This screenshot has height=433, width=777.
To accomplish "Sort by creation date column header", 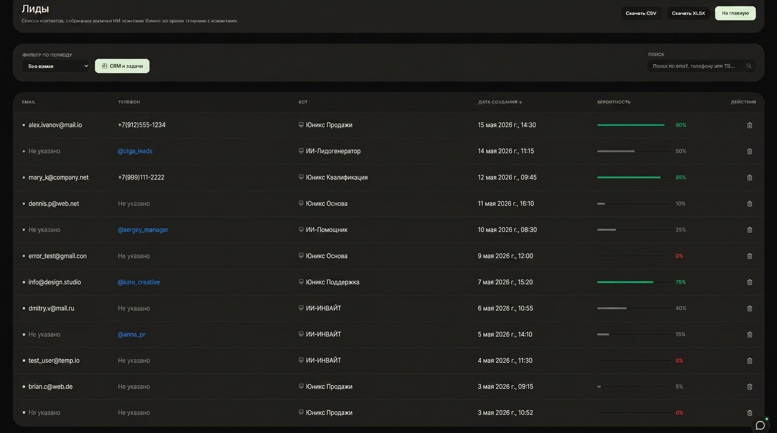I will click(x=500, y=102).
